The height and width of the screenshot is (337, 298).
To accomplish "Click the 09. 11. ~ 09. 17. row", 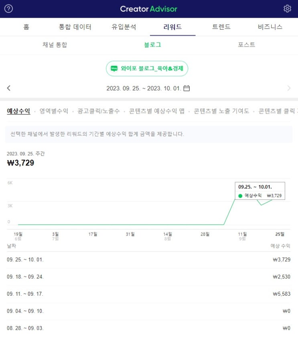I will click(149, 294).
